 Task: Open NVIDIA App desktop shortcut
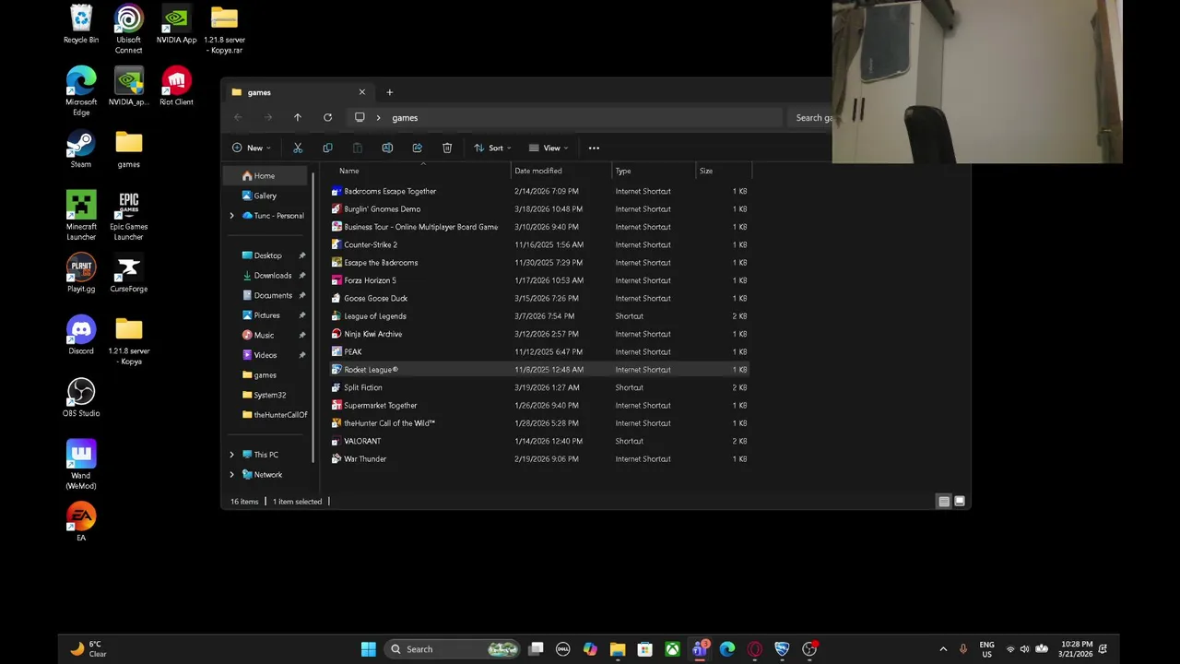(176, 25)
